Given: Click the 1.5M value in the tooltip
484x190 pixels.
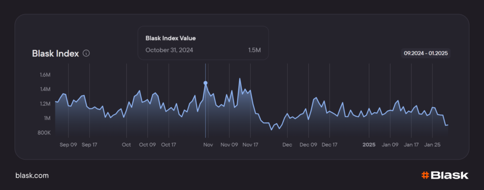Looking at the screenshot, I should click(254, 50).
